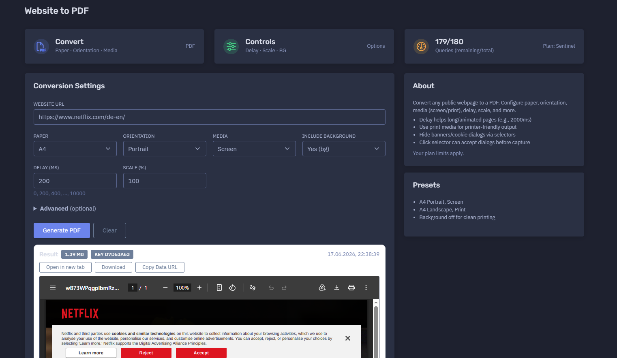The height and width of the screenshot is (358, 617).
Task: Open the viewer's three-dot more actions menu
Action: (x=366, y=288)
